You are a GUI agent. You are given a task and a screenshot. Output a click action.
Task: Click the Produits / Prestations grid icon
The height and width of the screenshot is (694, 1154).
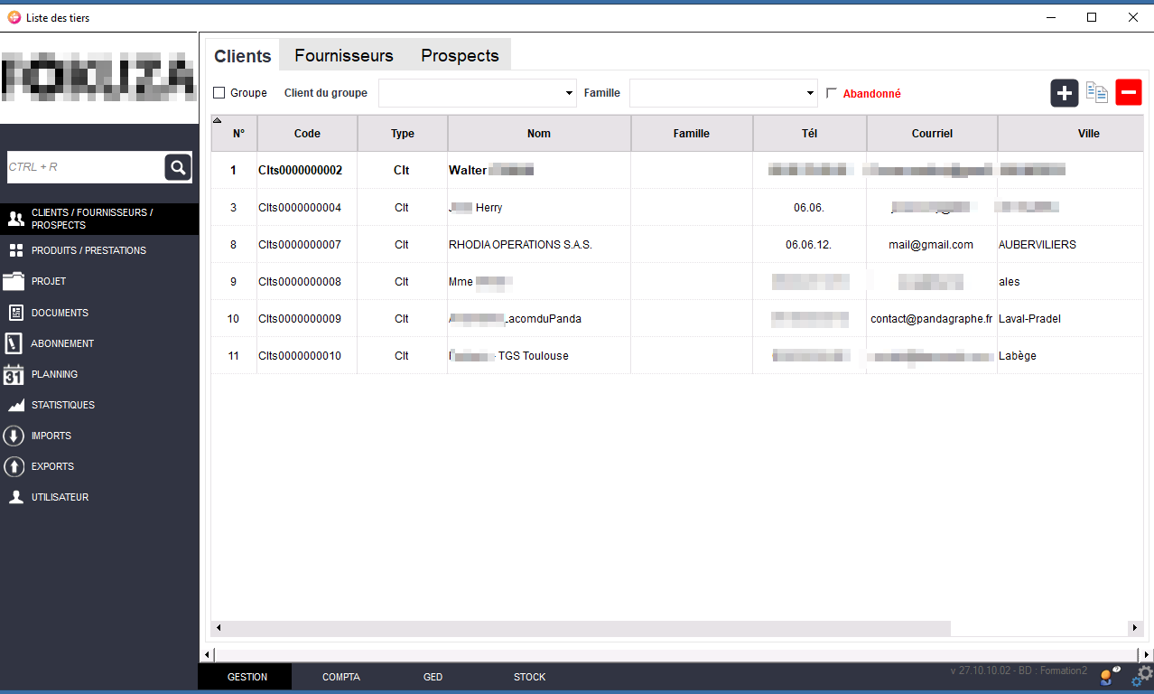pyautogui.click(x=15, y=250)
